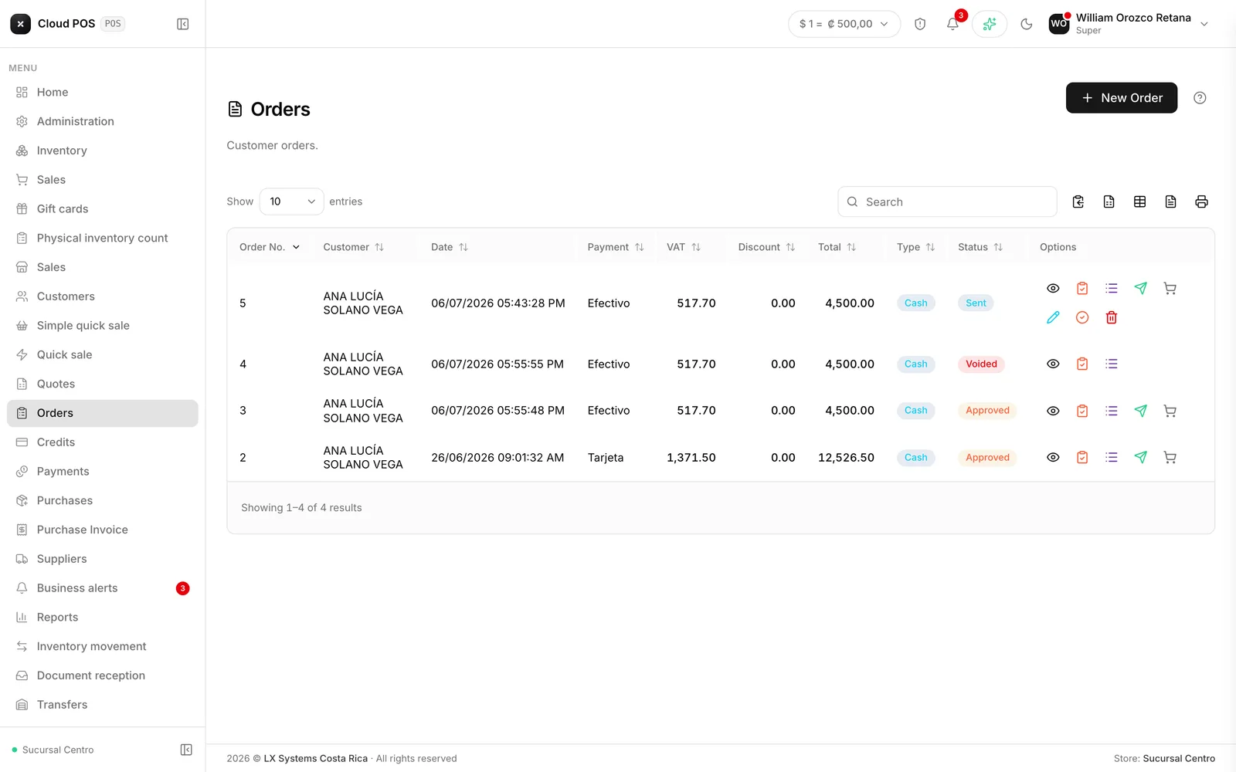Navigate to Purchase Invoice
The height and width of the screenshot is (772, 1236).
103,530
